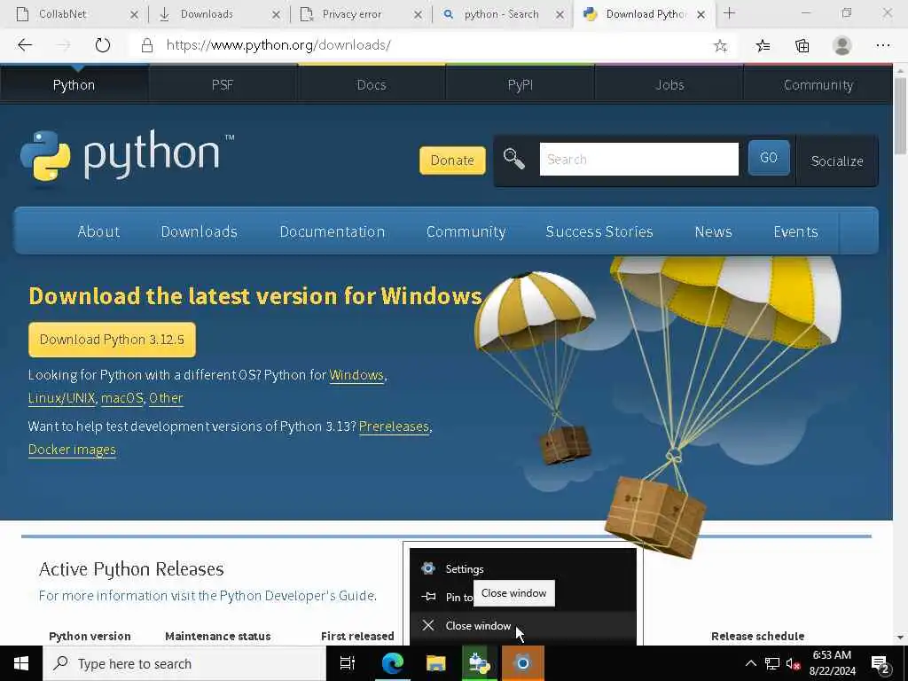Close the Privacy error tab
This screenshot has height=681, width=908.
418,14
